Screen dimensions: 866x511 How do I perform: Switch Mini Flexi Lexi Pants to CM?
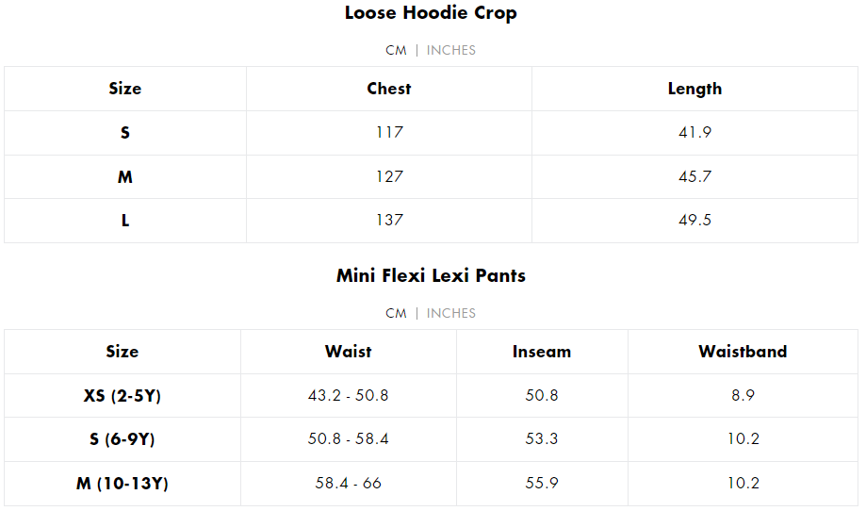coord(396,313)
